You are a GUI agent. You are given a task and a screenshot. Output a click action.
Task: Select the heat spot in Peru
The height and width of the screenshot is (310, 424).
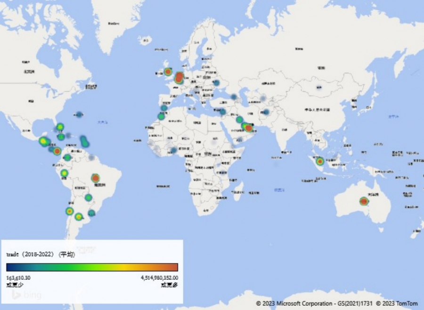(64, 174)
